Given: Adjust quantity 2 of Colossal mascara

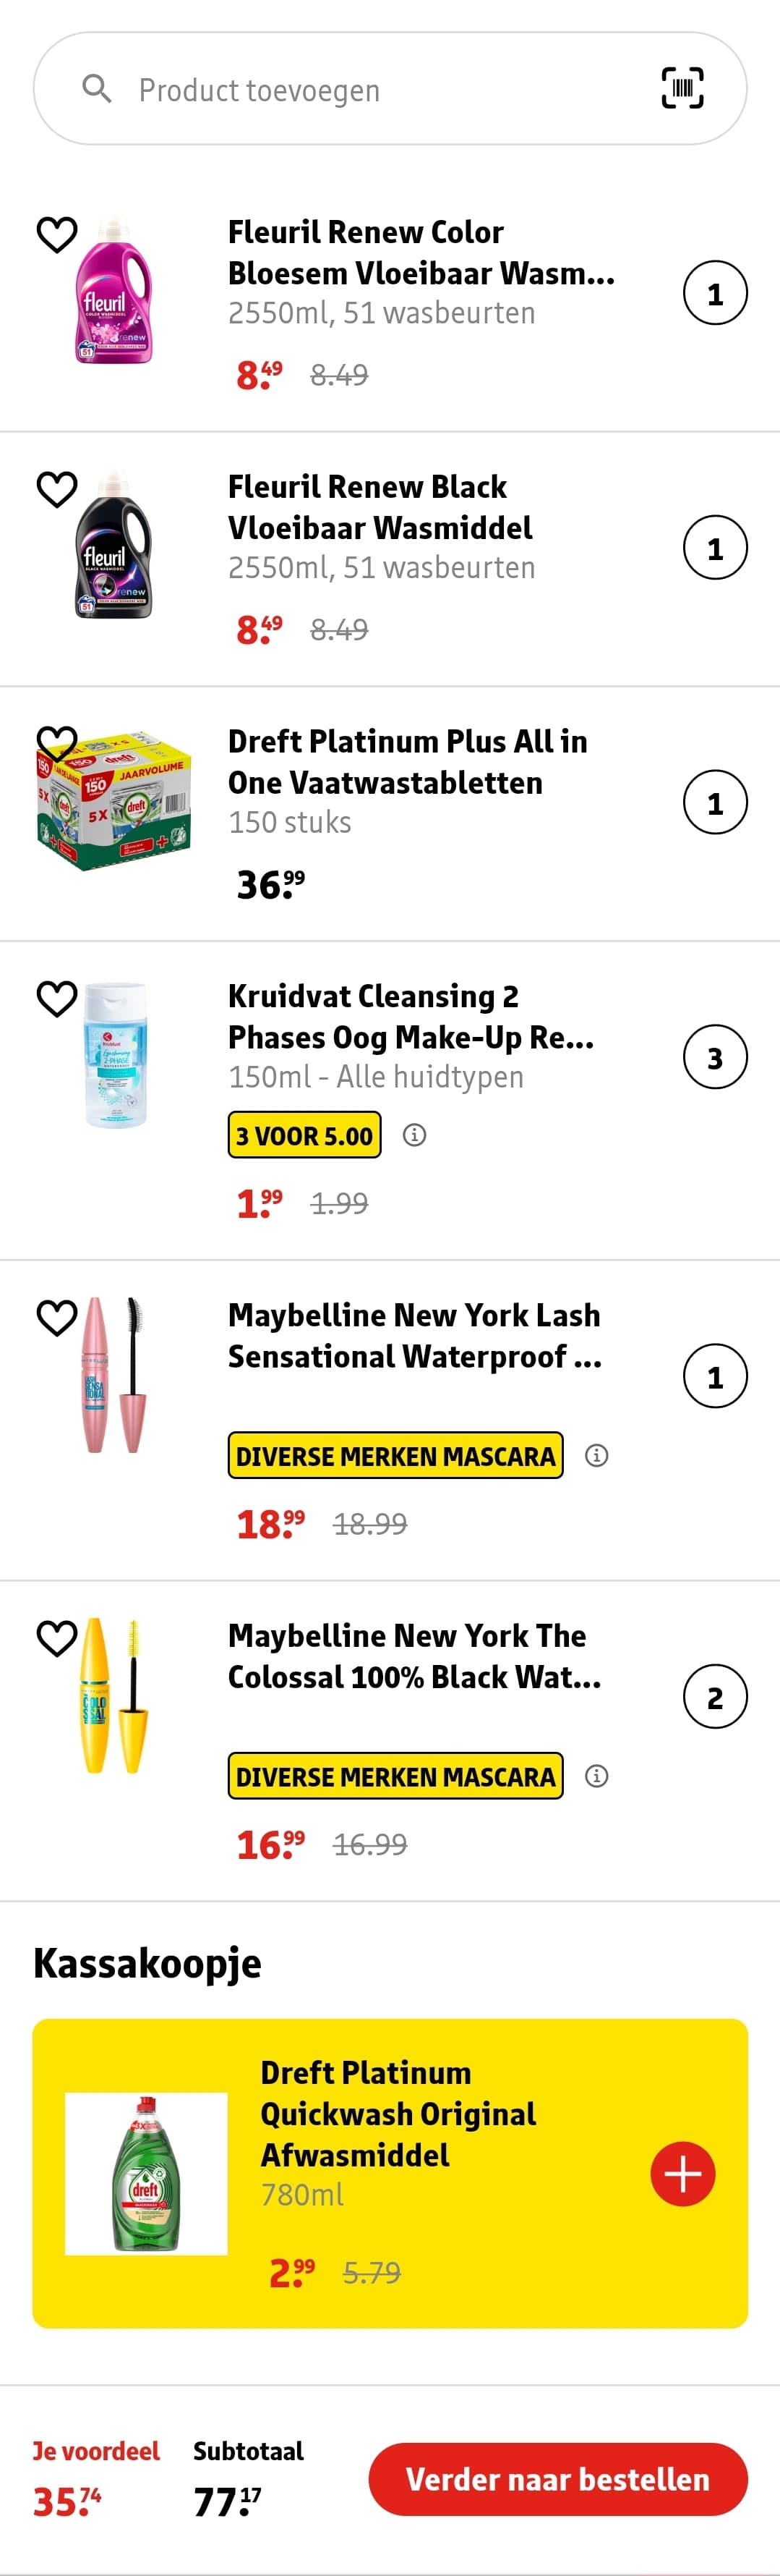Looking at the screenshot, I should click(x=715, y=1697).
